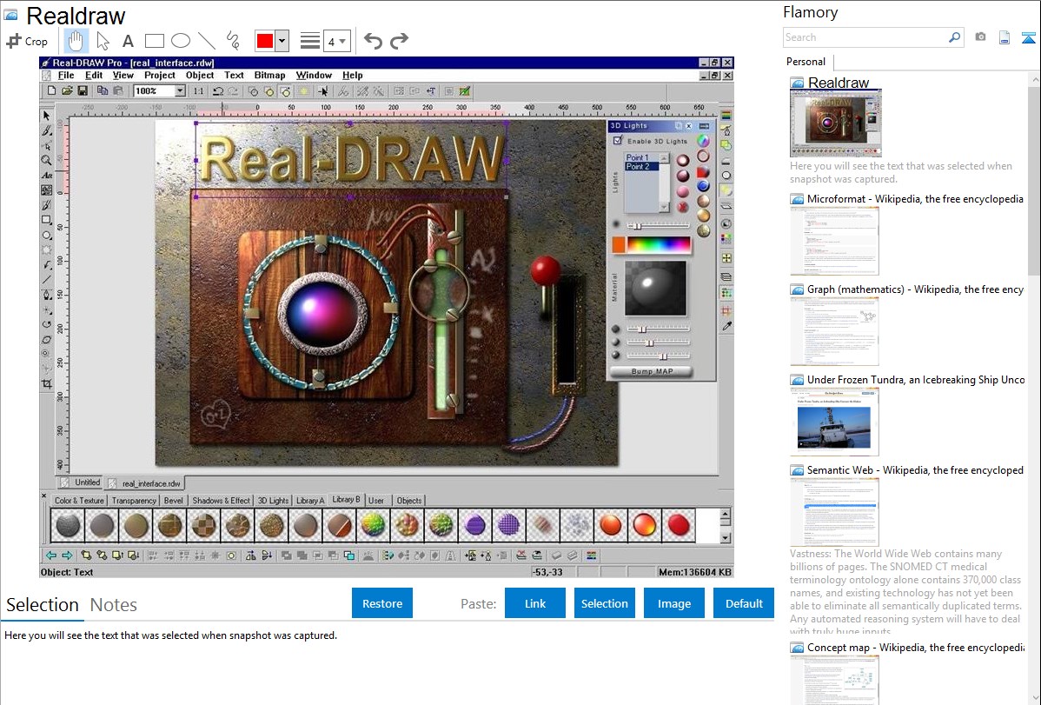Image resolution: width=1041 pixels, height=705 pixels.
Task: Open the File menu in Real-DRAW
Action: point(66,75)
